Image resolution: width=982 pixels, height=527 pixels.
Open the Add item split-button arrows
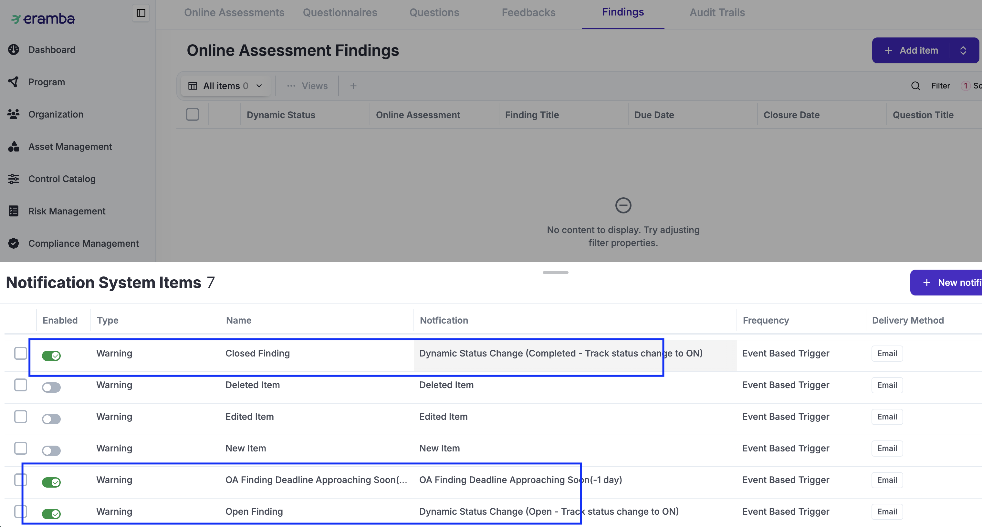pyautogui.click(x=963, y=50)
